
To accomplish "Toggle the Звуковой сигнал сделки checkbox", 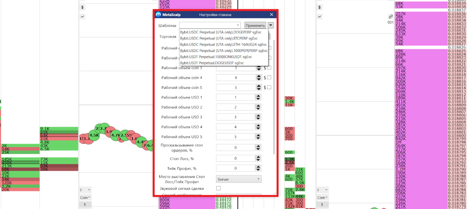I will click(x=218, y=188).
